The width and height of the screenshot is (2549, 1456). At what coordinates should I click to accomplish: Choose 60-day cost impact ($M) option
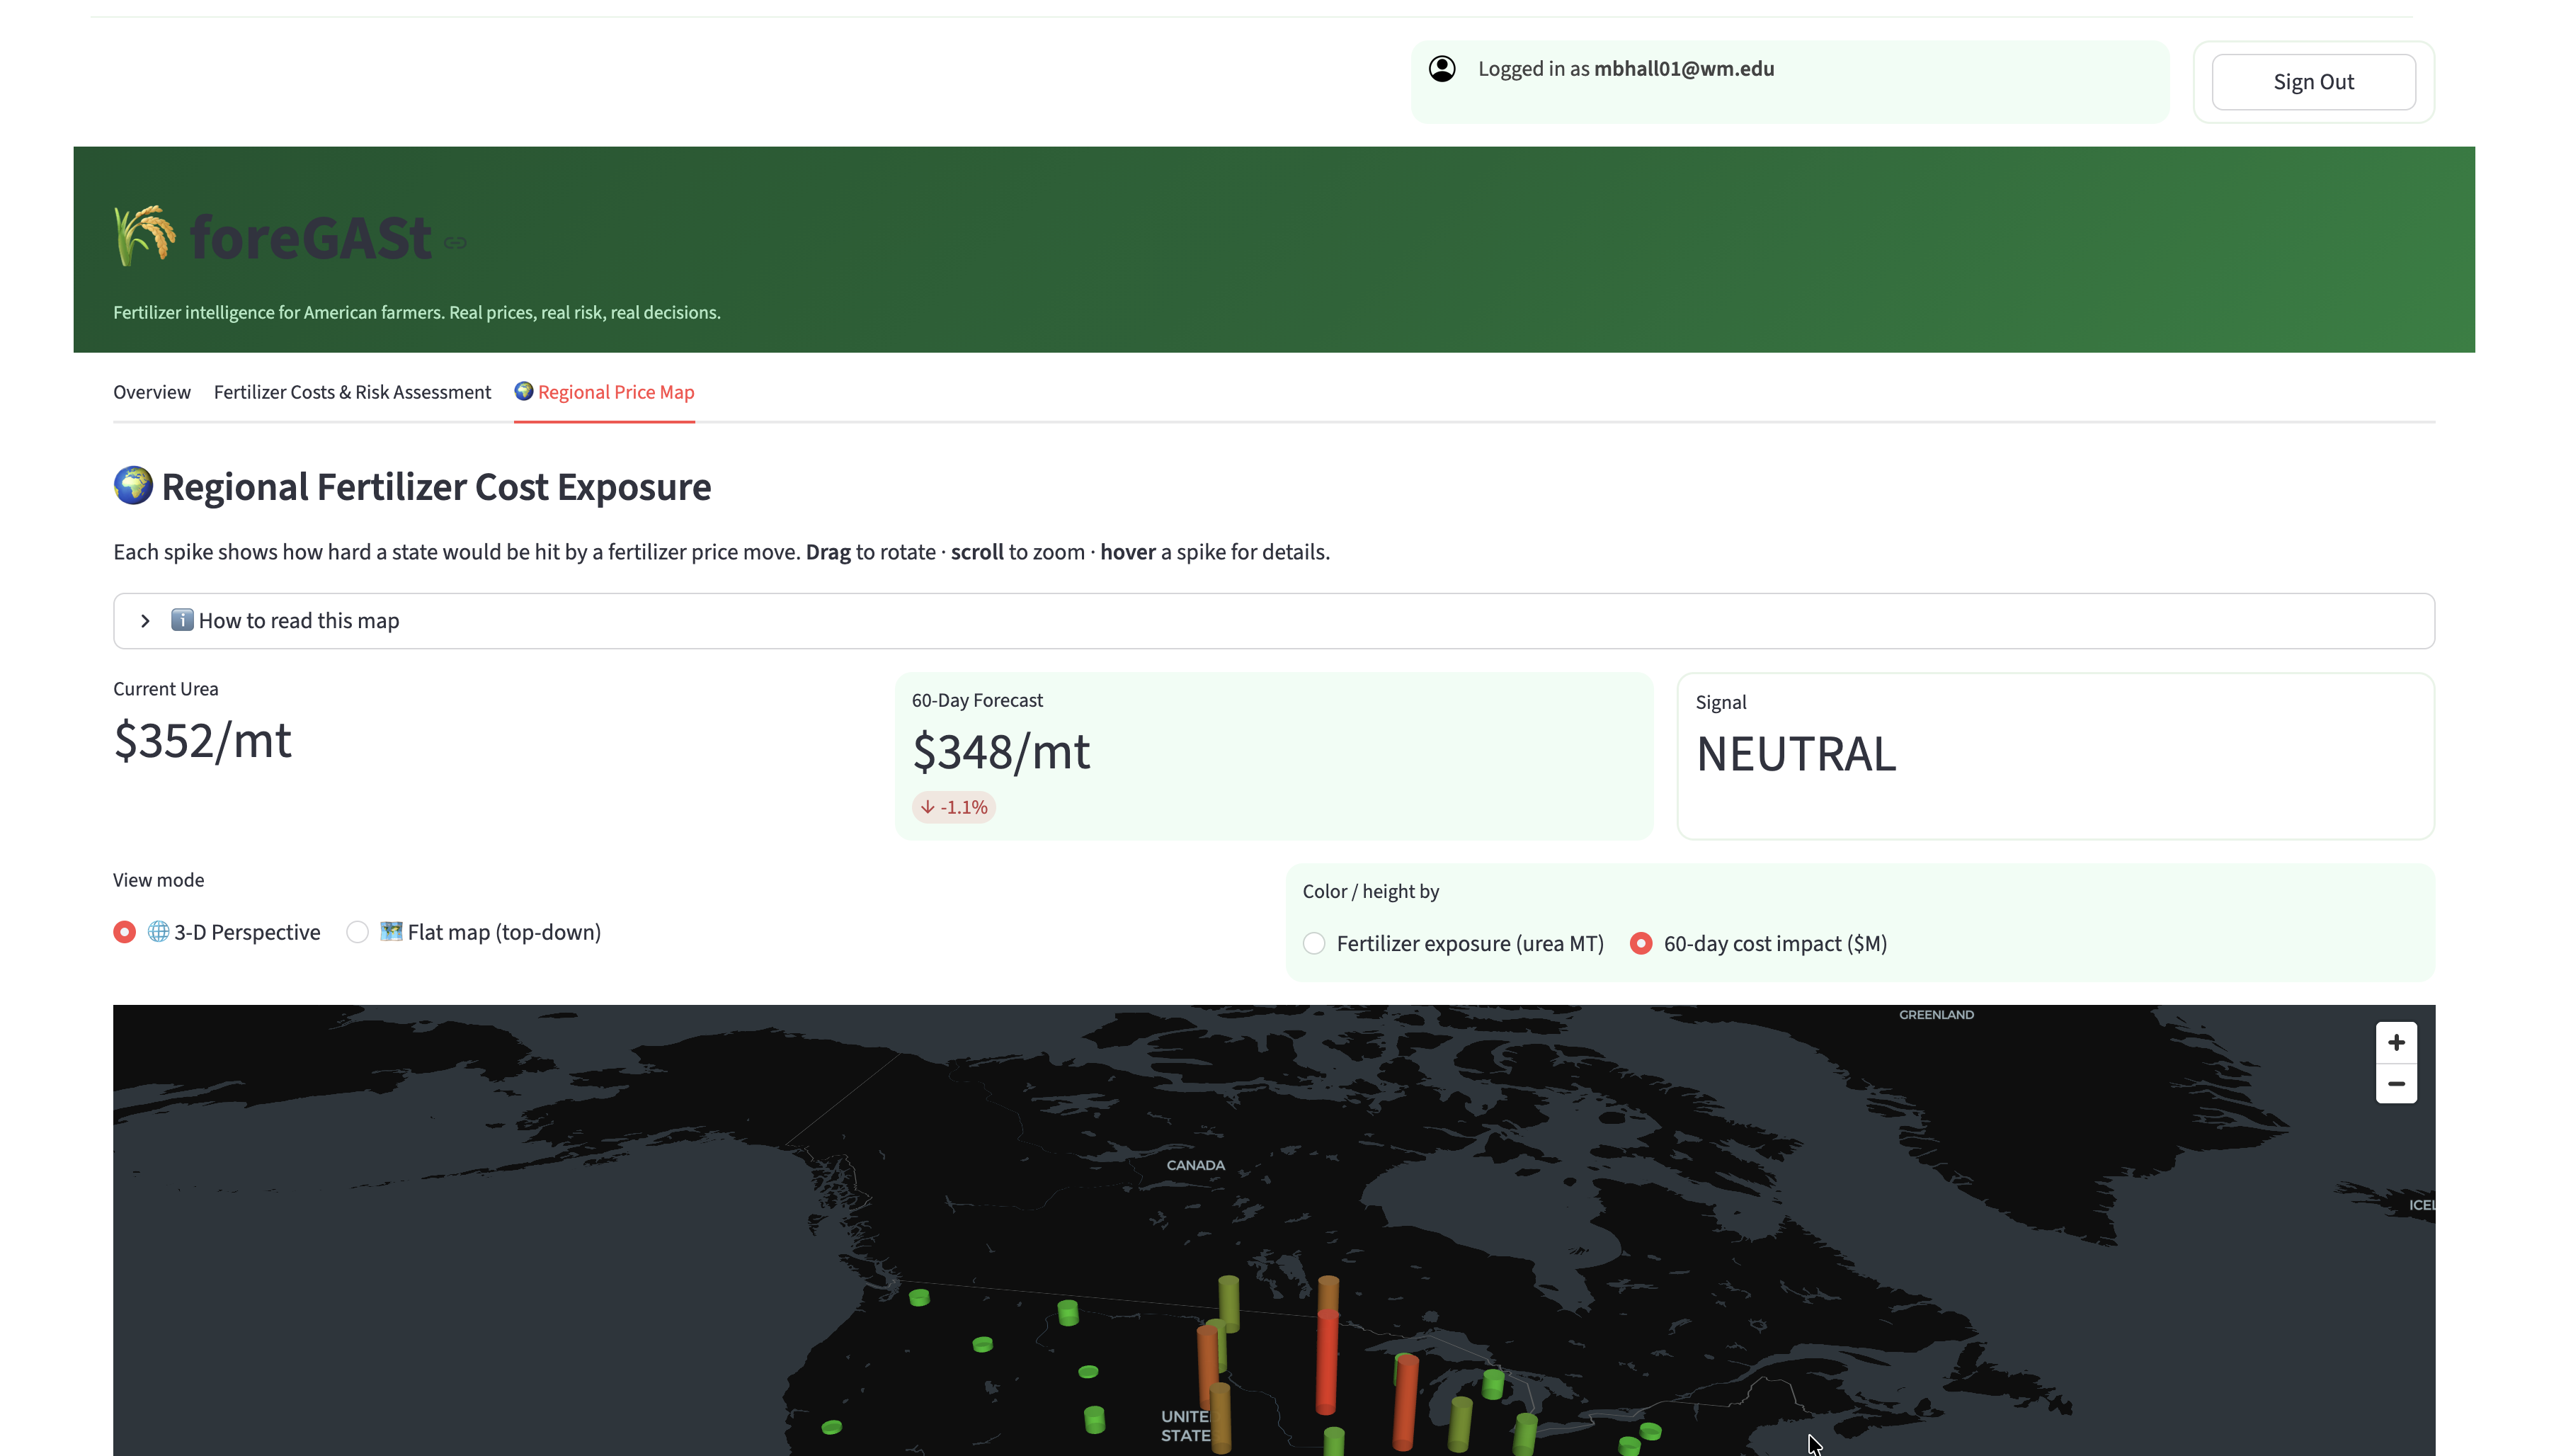pyautogui.click(x=1641, y=943)
